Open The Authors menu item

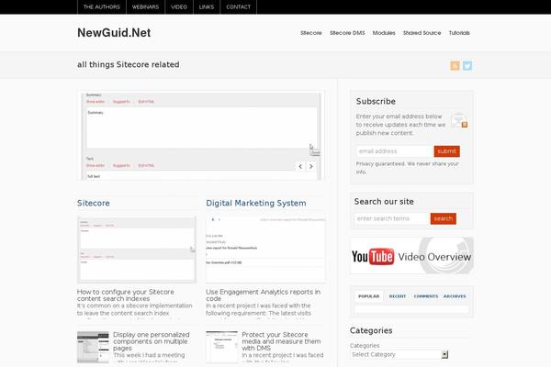[x=102, y=7]
